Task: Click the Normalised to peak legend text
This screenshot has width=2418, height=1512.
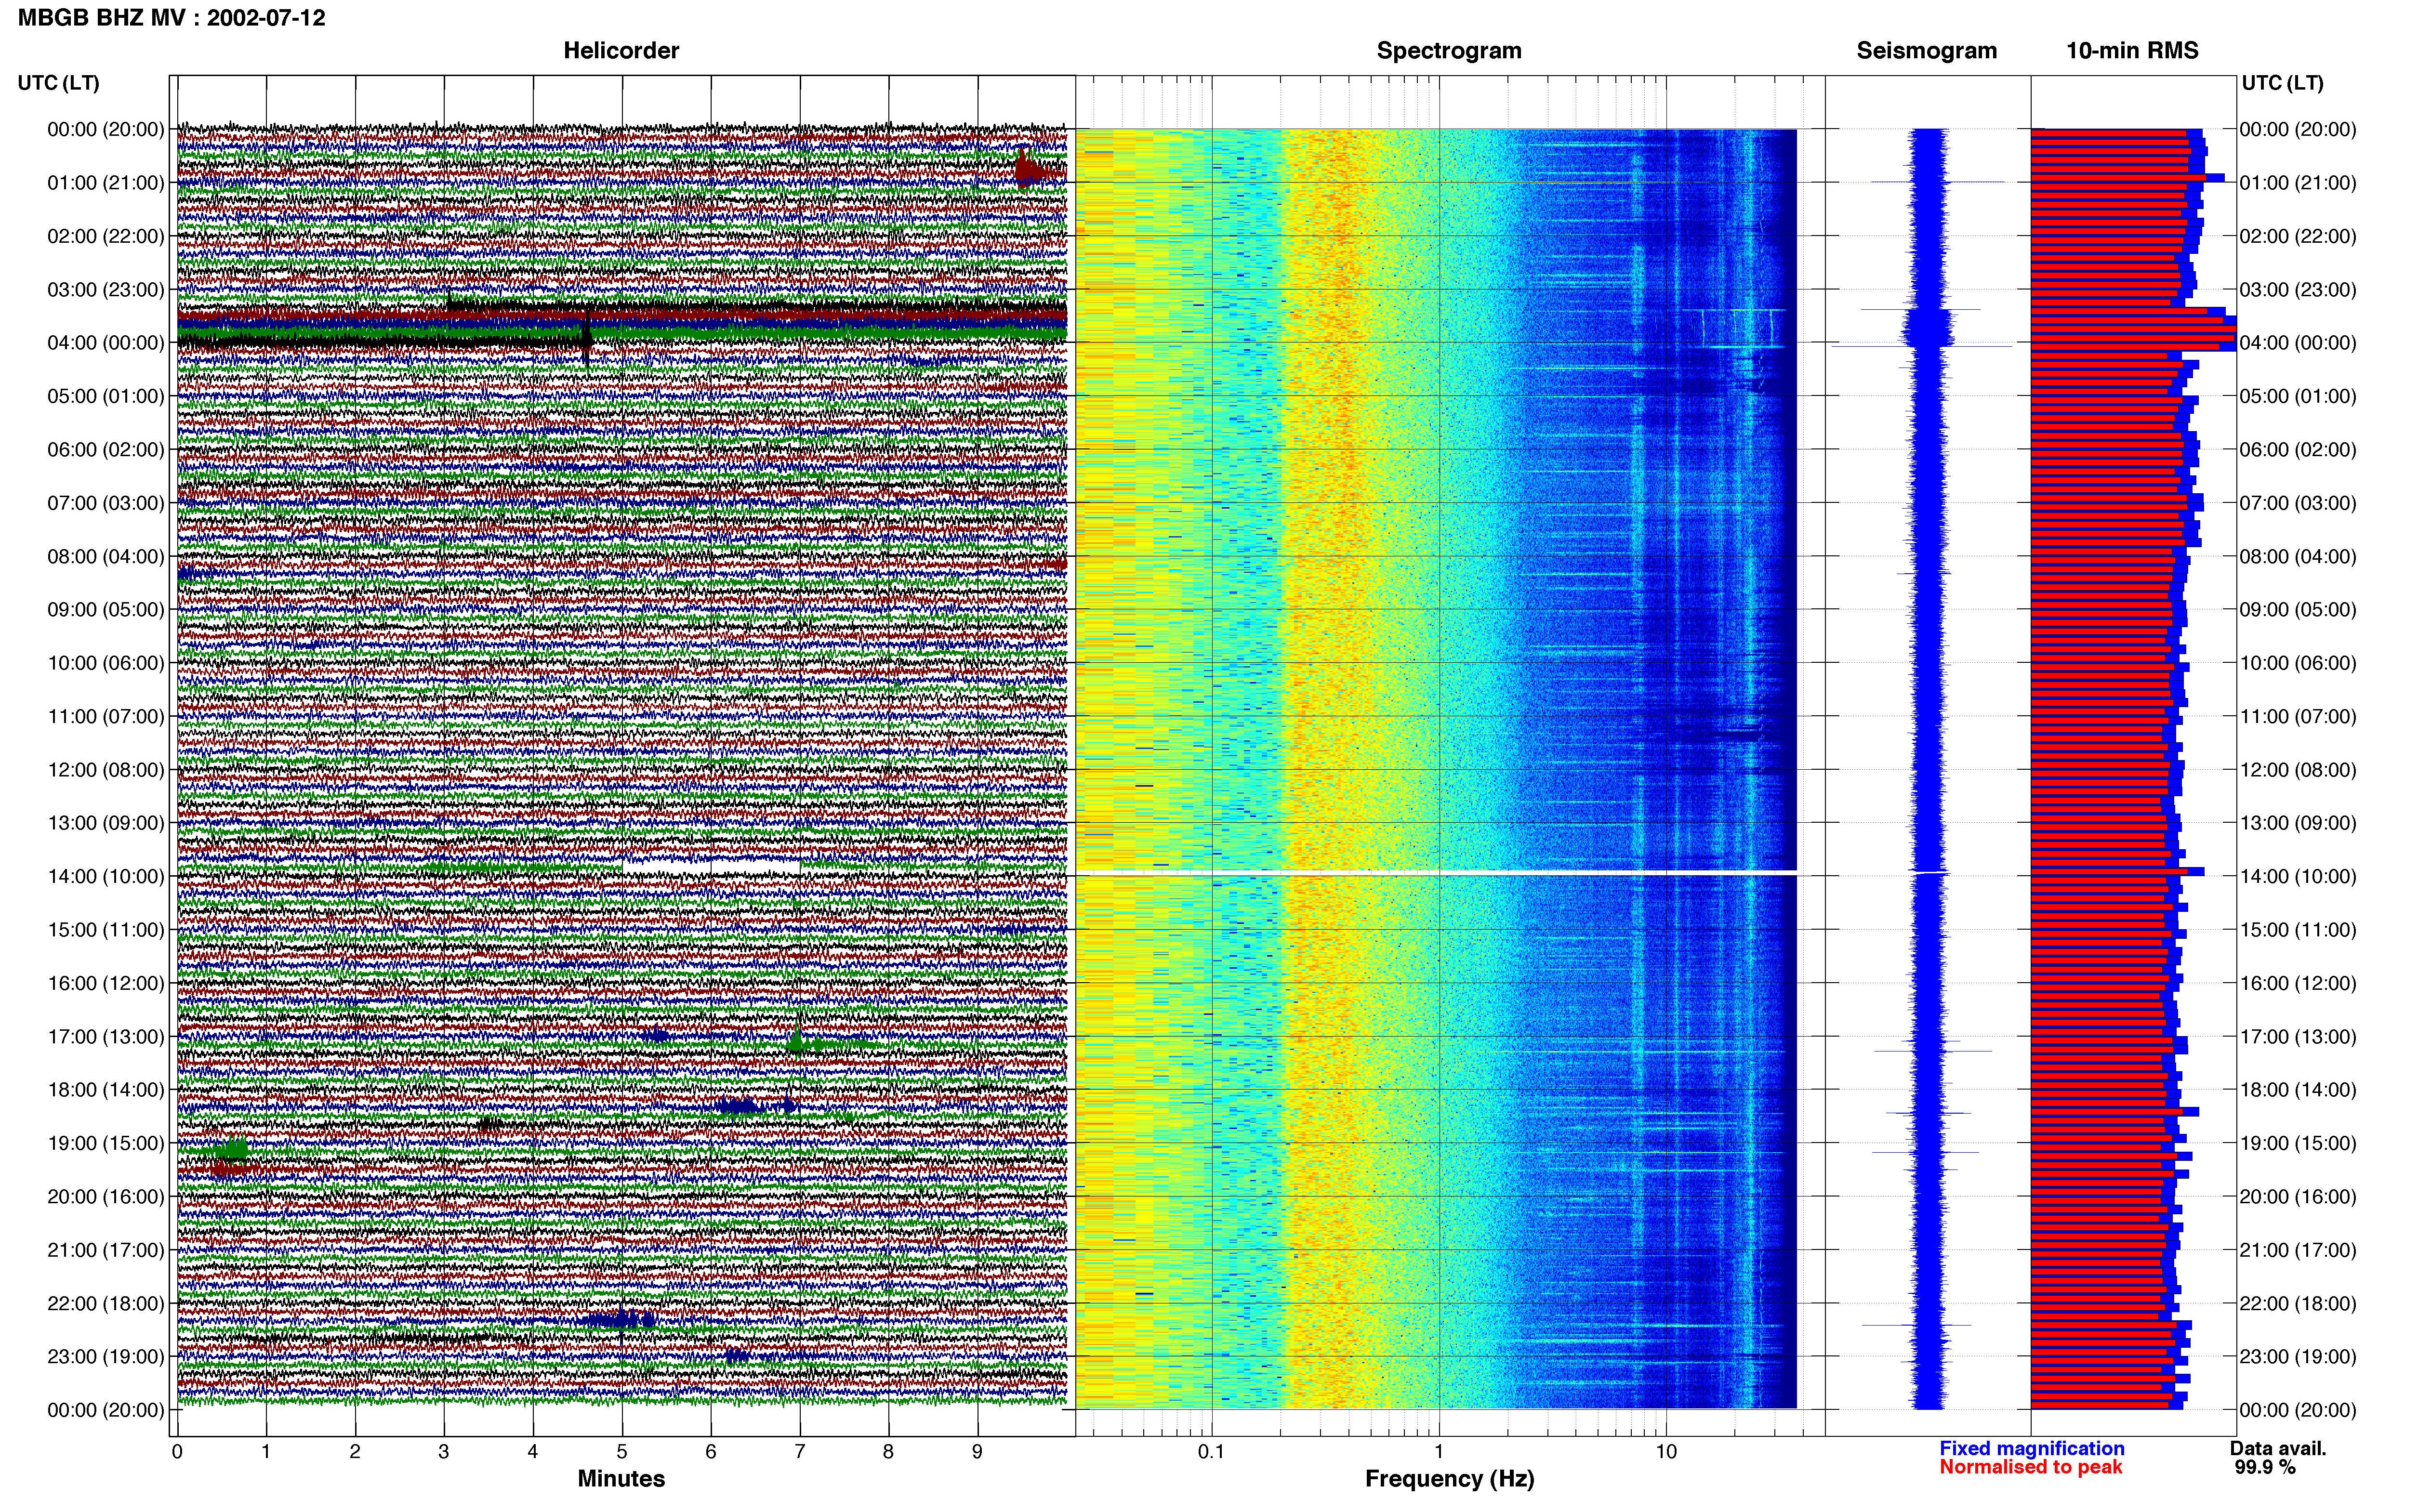Action: pyautogui.click(x=2031, y=1467)
